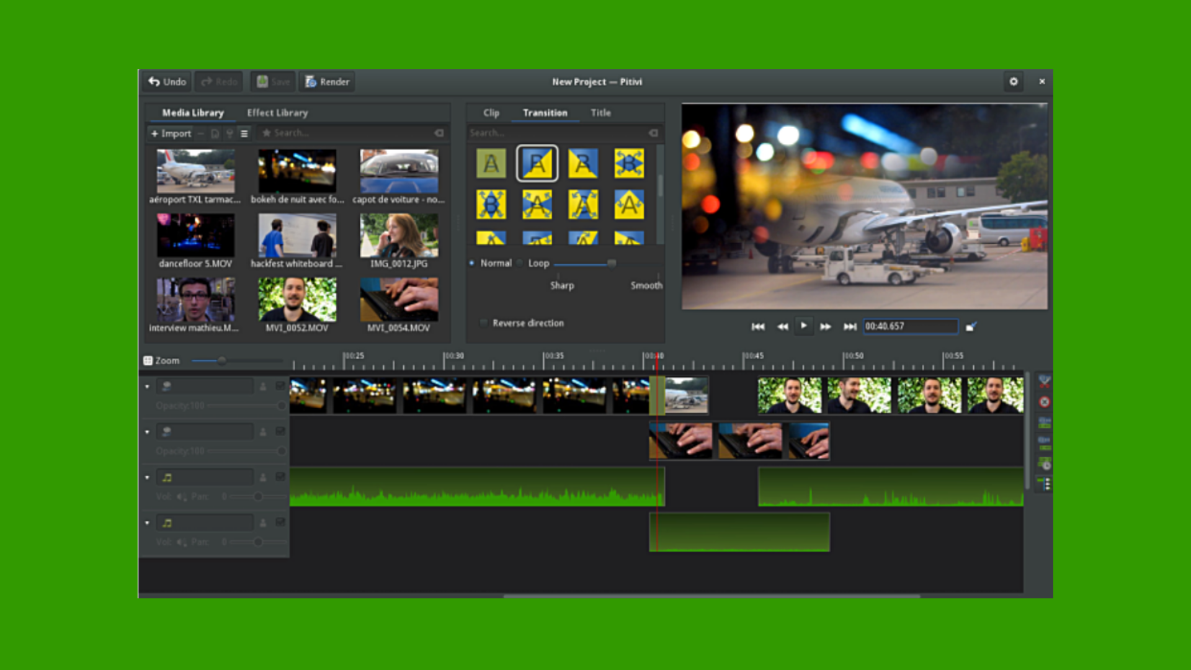This screenshot has width=1191, height=670.
Task: Click the ungroup clips icon in timeline toolbar
Action: (1045, 443)
